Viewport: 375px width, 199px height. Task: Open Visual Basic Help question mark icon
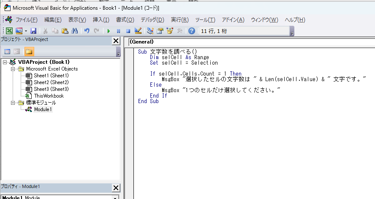coord(192,31)
